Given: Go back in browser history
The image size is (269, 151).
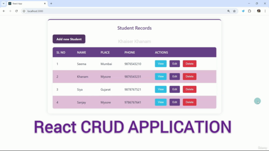Looking at the screenshot, I should pos(4,11).
